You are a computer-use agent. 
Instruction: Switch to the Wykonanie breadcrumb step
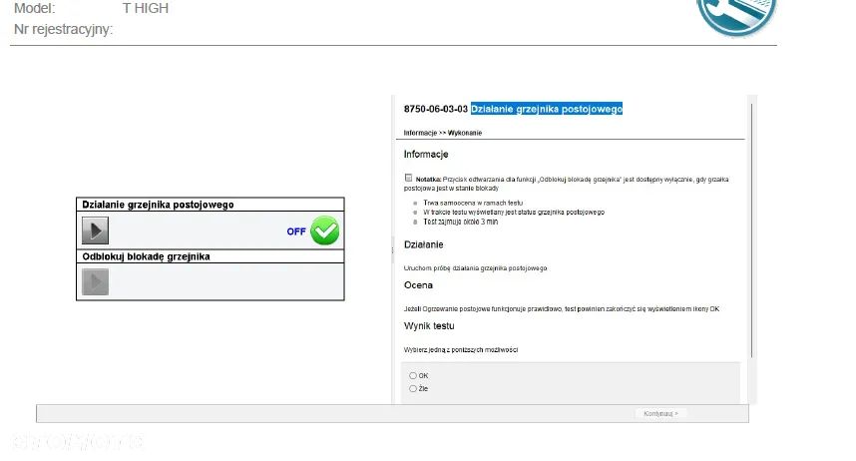coord(465,133)
